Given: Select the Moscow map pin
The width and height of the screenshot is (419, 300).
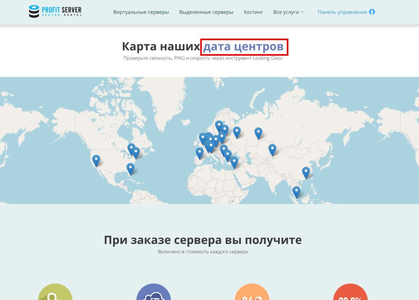Looking at the screenshot, I should (237, 133).
